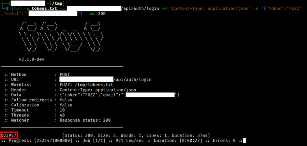Click the $ prompt symbol
Viewport: 307px width, 146px height.
click(x=7, y=9)
